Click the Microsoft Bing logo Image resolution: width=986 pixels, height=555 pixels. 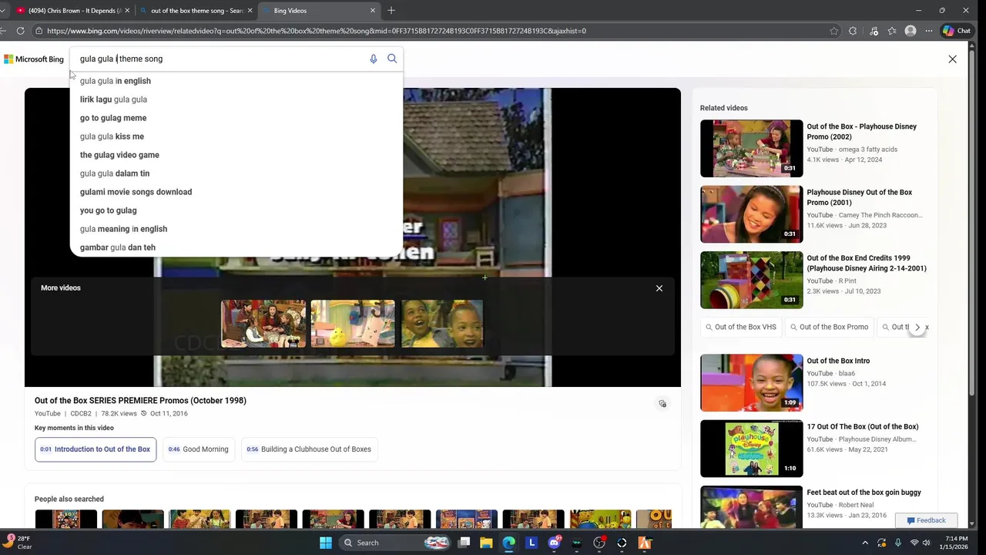coord(34,59)
